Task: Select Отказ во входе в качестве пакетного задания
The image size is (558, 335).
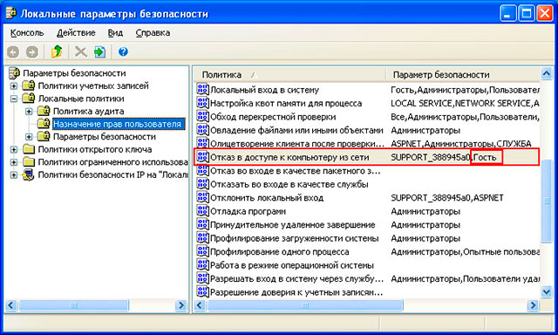Action: tap(296, 170)
